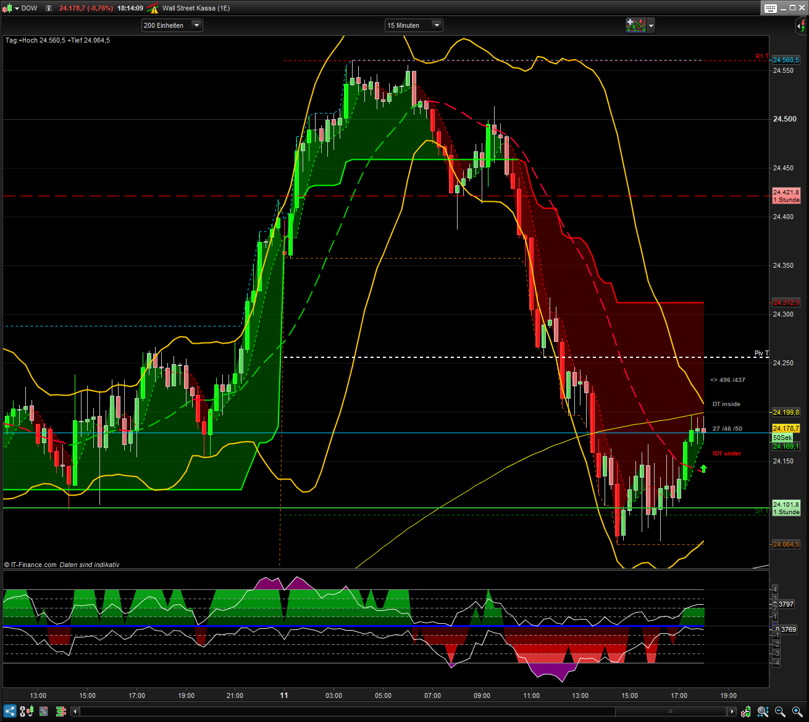
Task: Click the horizontal scrollbar thumb
Action: (x=670, y=712)
